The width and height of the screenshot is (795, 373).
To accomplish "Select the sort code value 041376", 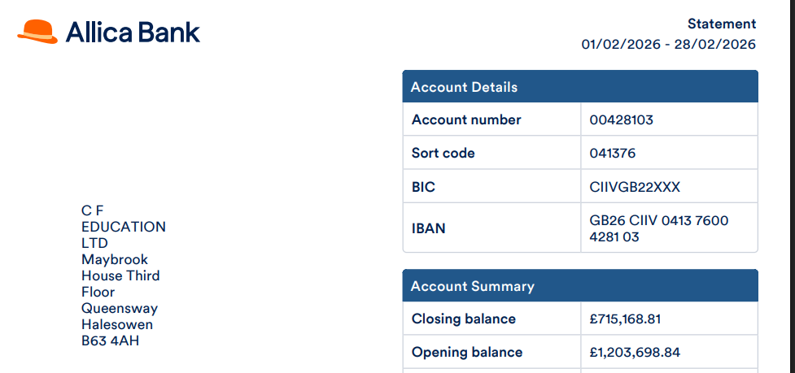I will pos(613,153).
